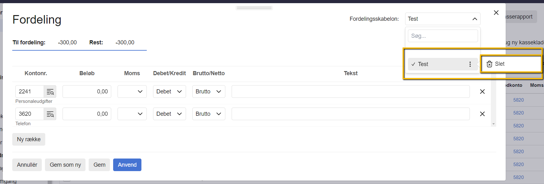Open the Debet/Kredit dropdown on row 2241

[x=169, y=92]
